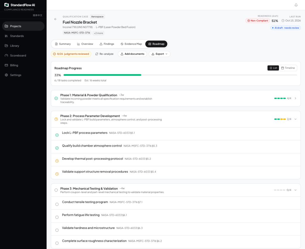305x249 pixels.
Task: Click the Aerospace category tag
Action: click(x=97, y=17)
